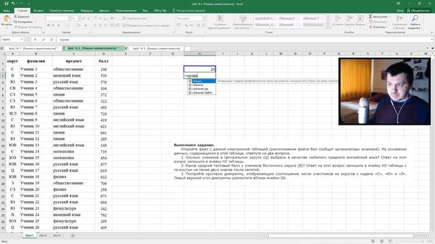The height and width of the screenshot is (244, 435).
Task: Select first autocomplete function СРЗНАЧ
Action: (x=202, y=81)
